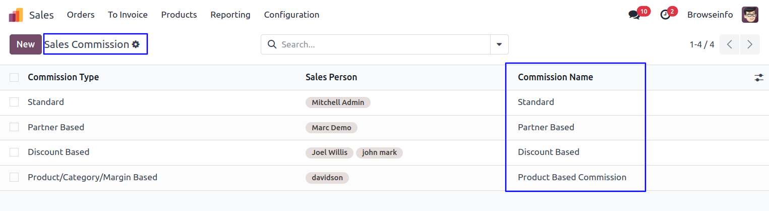Click the search magnifier icon
The width and height of the screenshot is (769, 211).
point(272,44)
